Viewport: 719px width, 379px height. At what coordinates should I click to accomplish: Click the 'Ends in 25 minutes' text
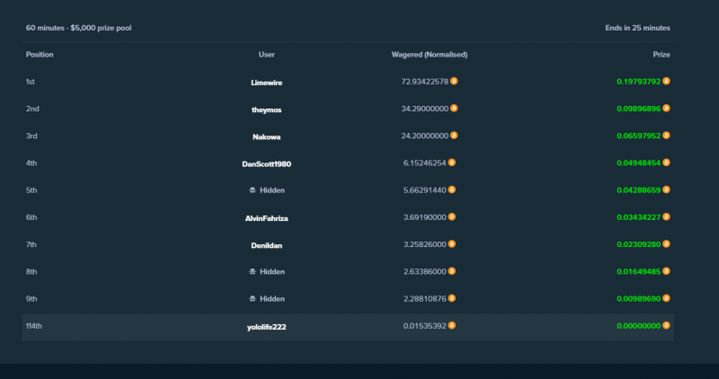tap(637, 28)
